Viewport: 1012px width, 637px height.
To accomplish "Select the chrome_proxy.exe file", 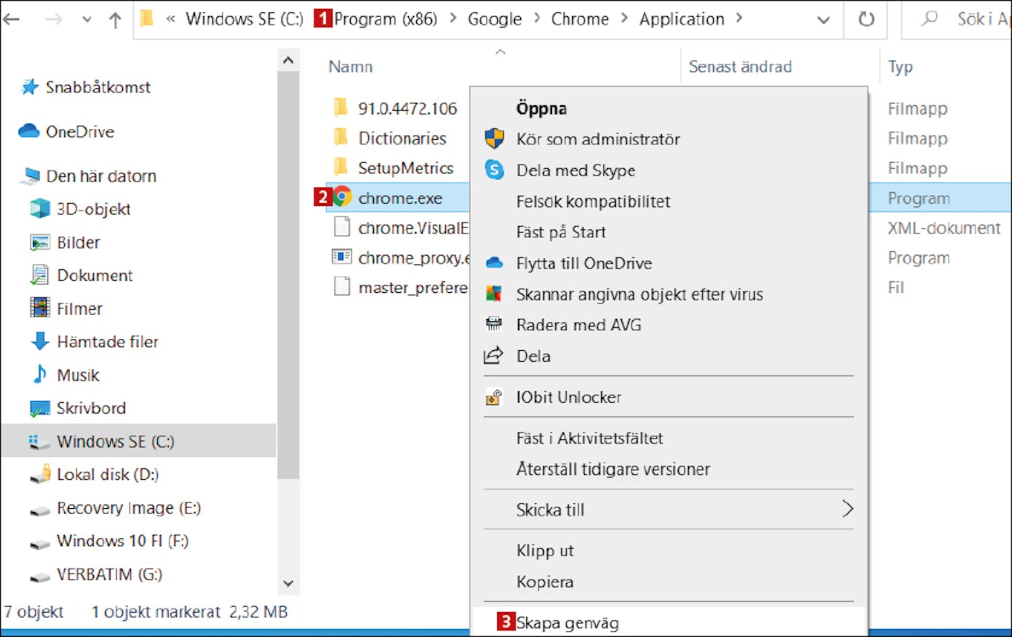I will tap(401, 258).
